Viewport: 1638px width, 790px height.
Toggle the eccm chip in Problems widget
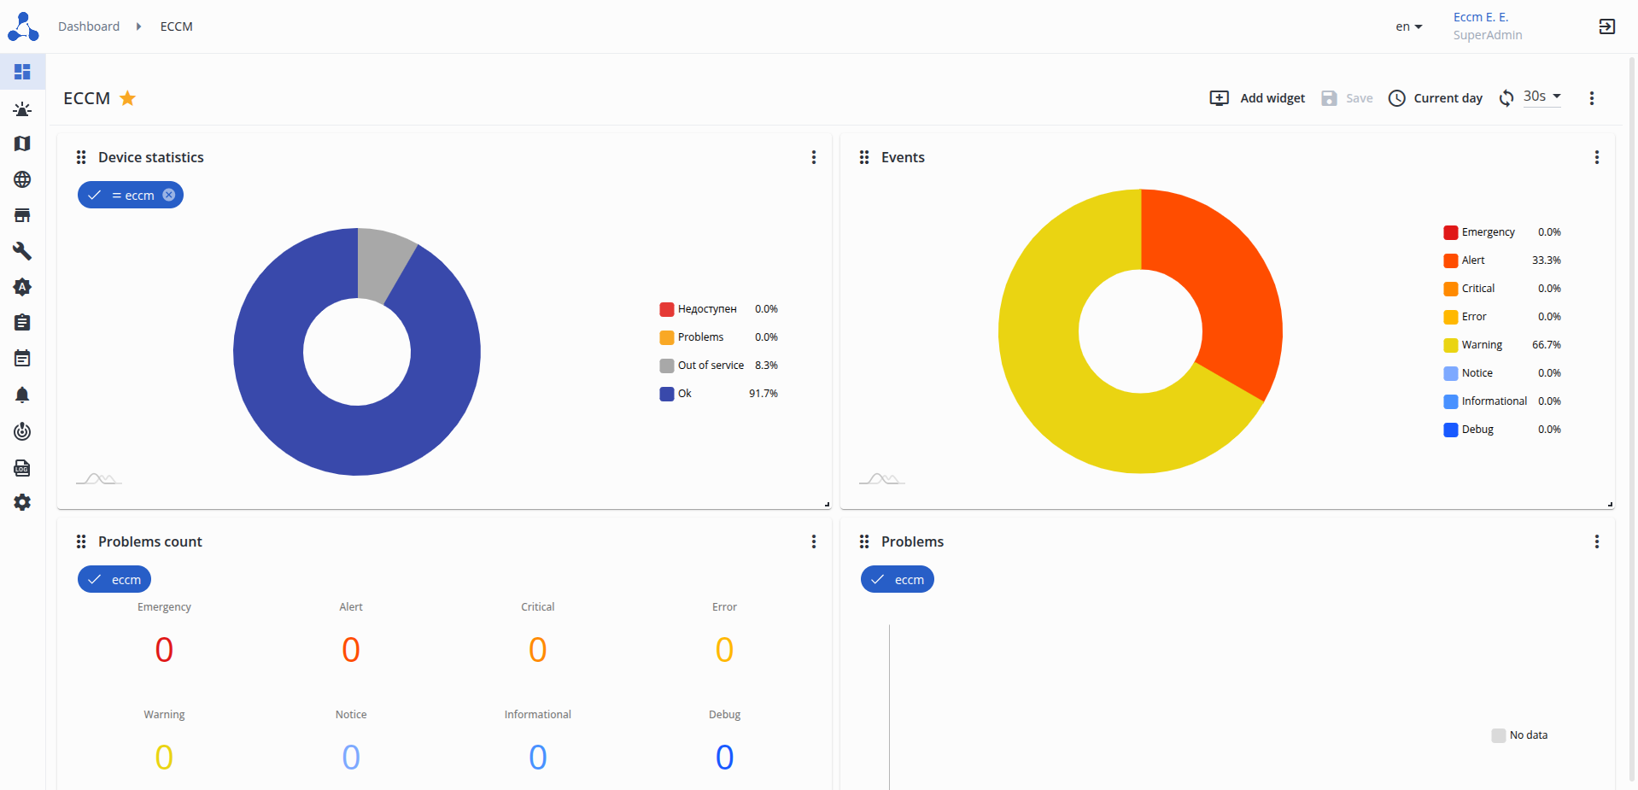[897, 579]
